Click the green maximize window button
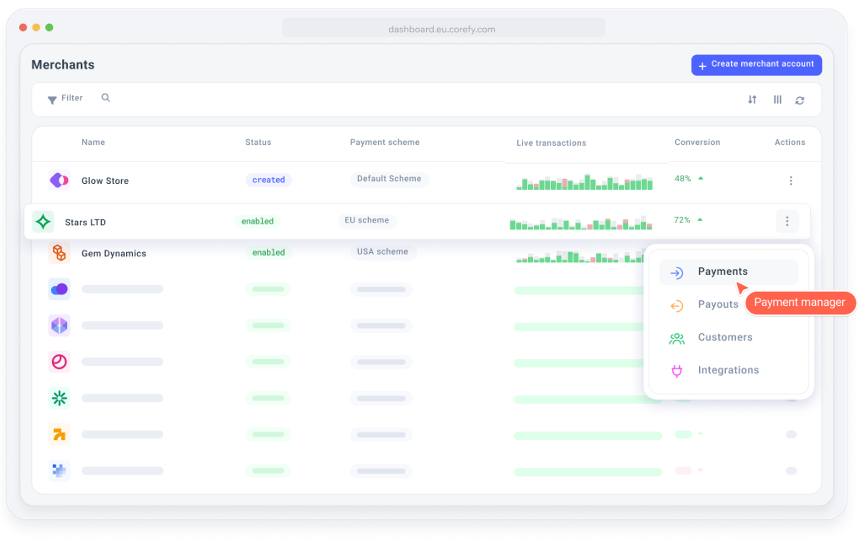859x541 pixels. coord(49,28)
